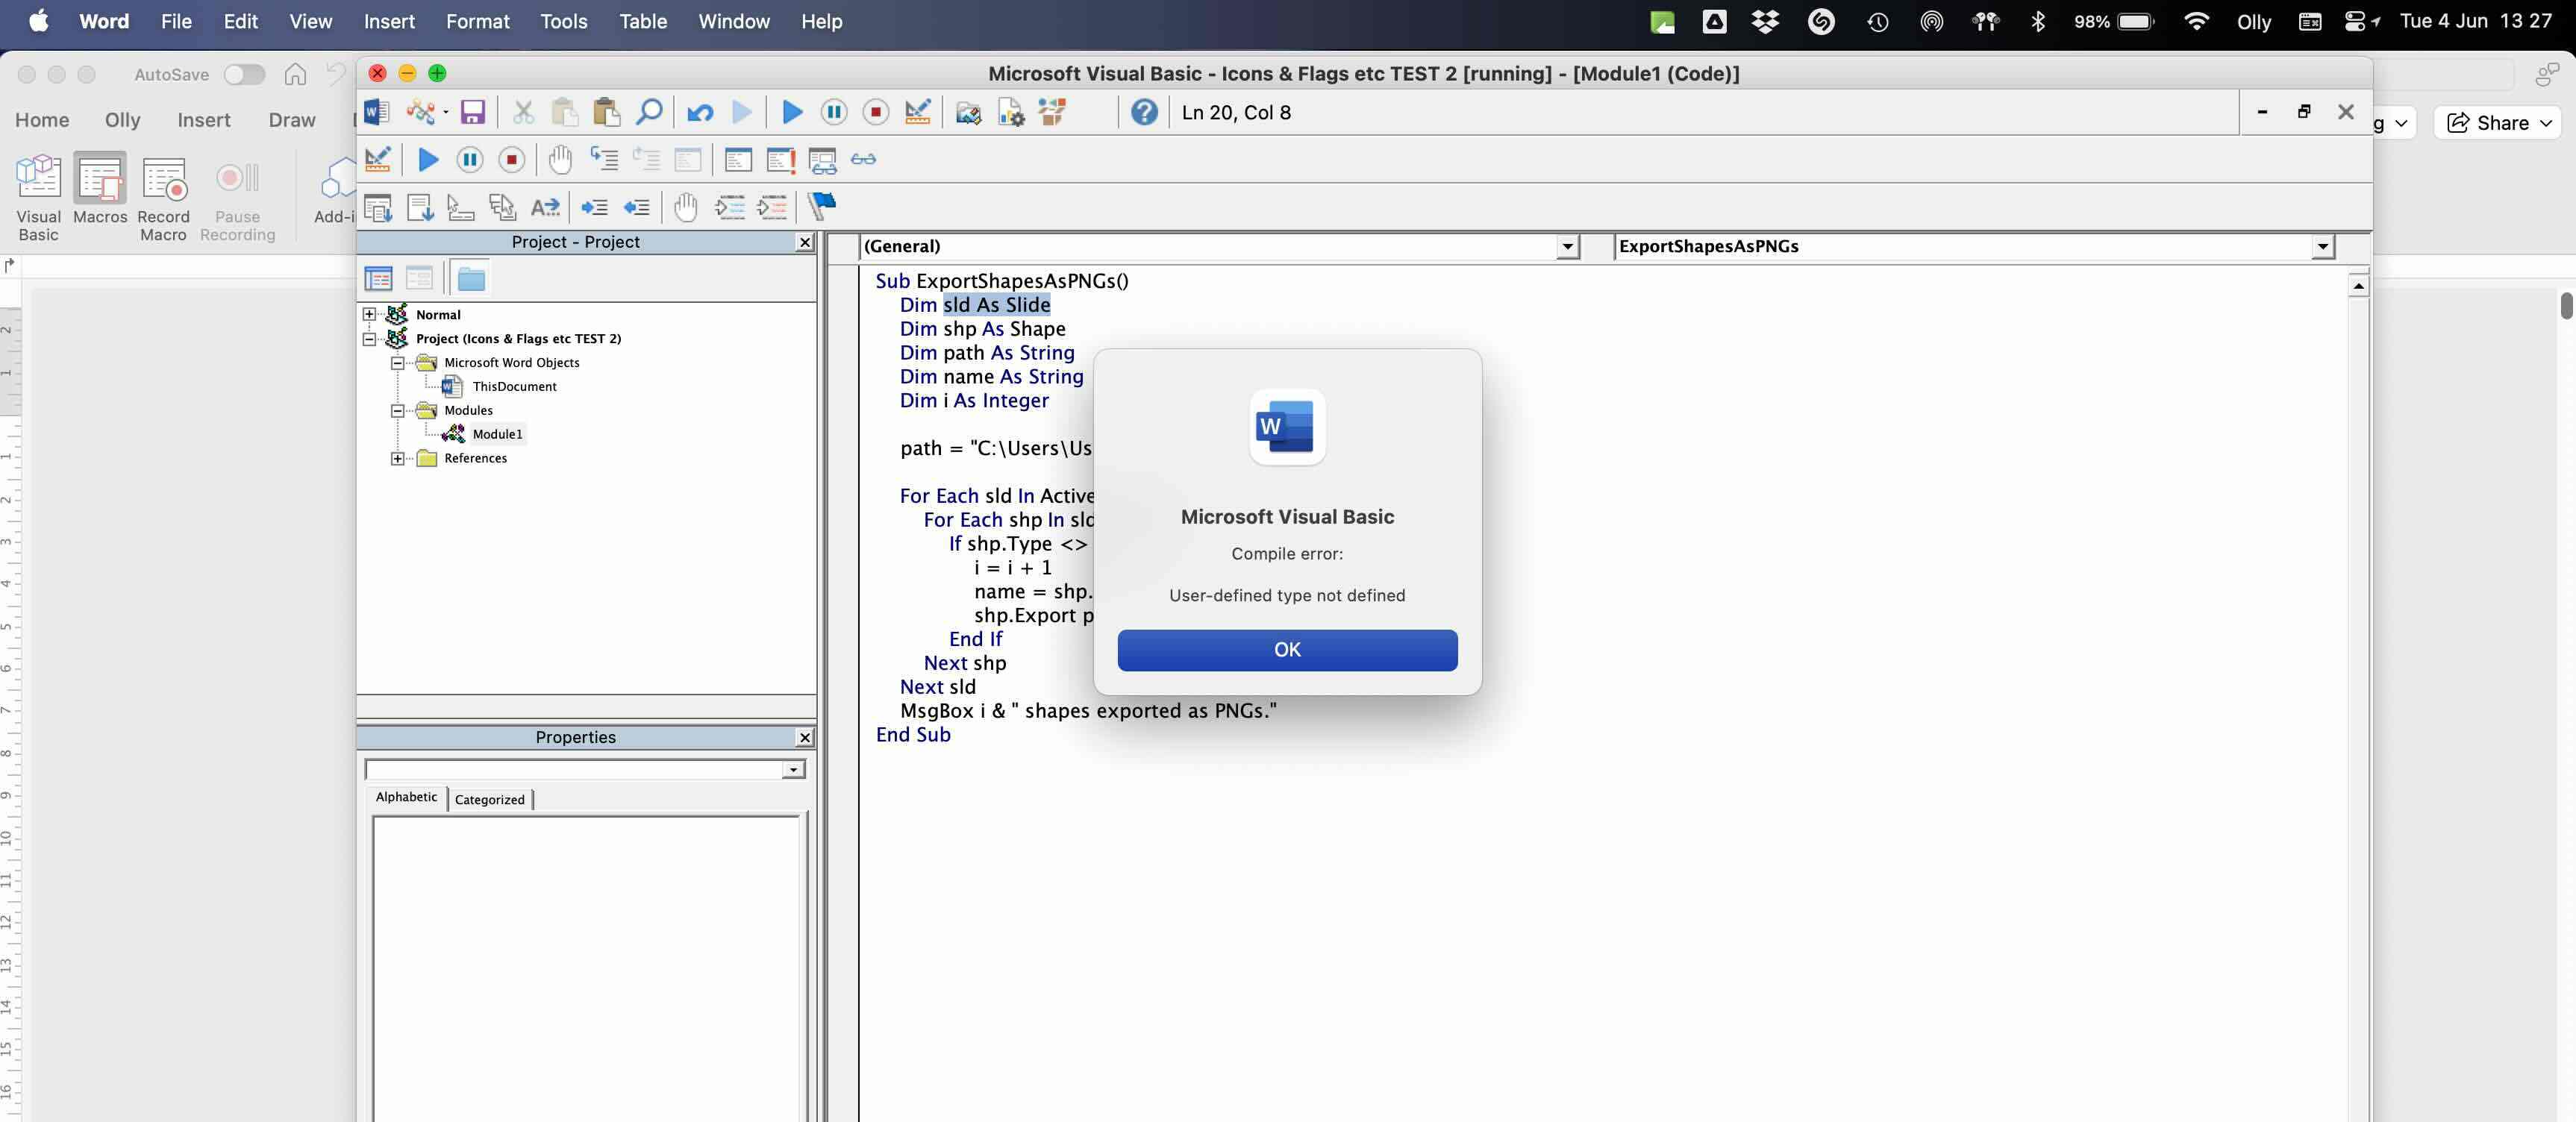
Task: Toggle breakpoint hand icon in the Debug toolbar
Action: (560, 159)
